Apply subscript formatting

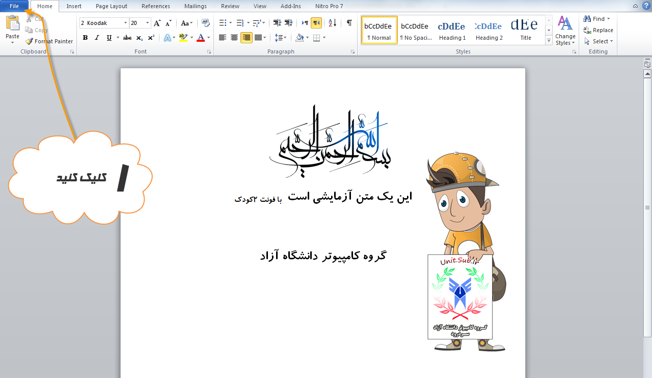(140, 38)
